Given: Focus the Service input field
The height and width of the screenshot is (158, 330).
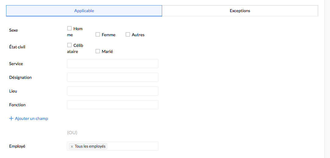Looking at the screenshot, I should [x=113, y=64].
